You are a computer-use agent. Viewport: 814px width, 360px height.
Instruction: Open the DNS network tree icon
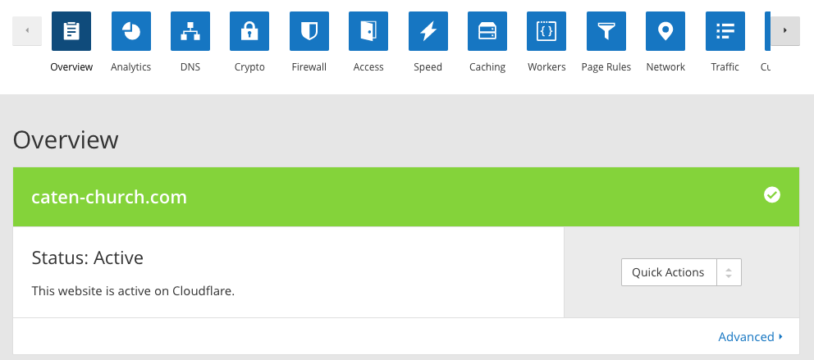190,31
